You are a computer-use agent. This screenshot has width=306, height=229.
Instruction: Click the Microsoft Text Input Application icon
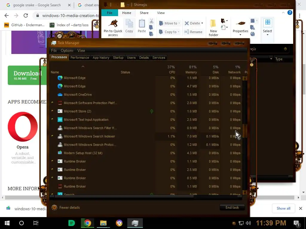60,120
